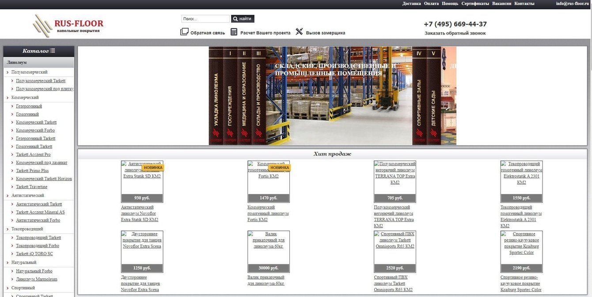The image size is (592, 297).
Task: Open Коммерческий Tarkett Horizon subcategory
Action: pyautogui.click(x=44, y=179)
